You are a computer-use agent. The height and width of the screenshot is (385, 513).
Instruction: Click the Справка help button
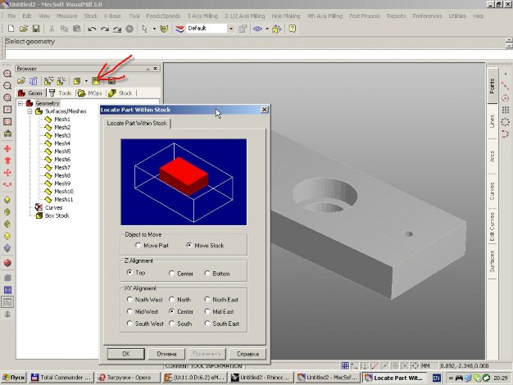click(x=247, y=354)
